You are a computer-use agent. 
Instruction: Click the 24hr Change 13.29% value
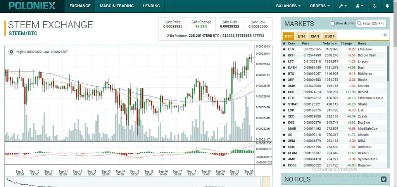(201, 26)
